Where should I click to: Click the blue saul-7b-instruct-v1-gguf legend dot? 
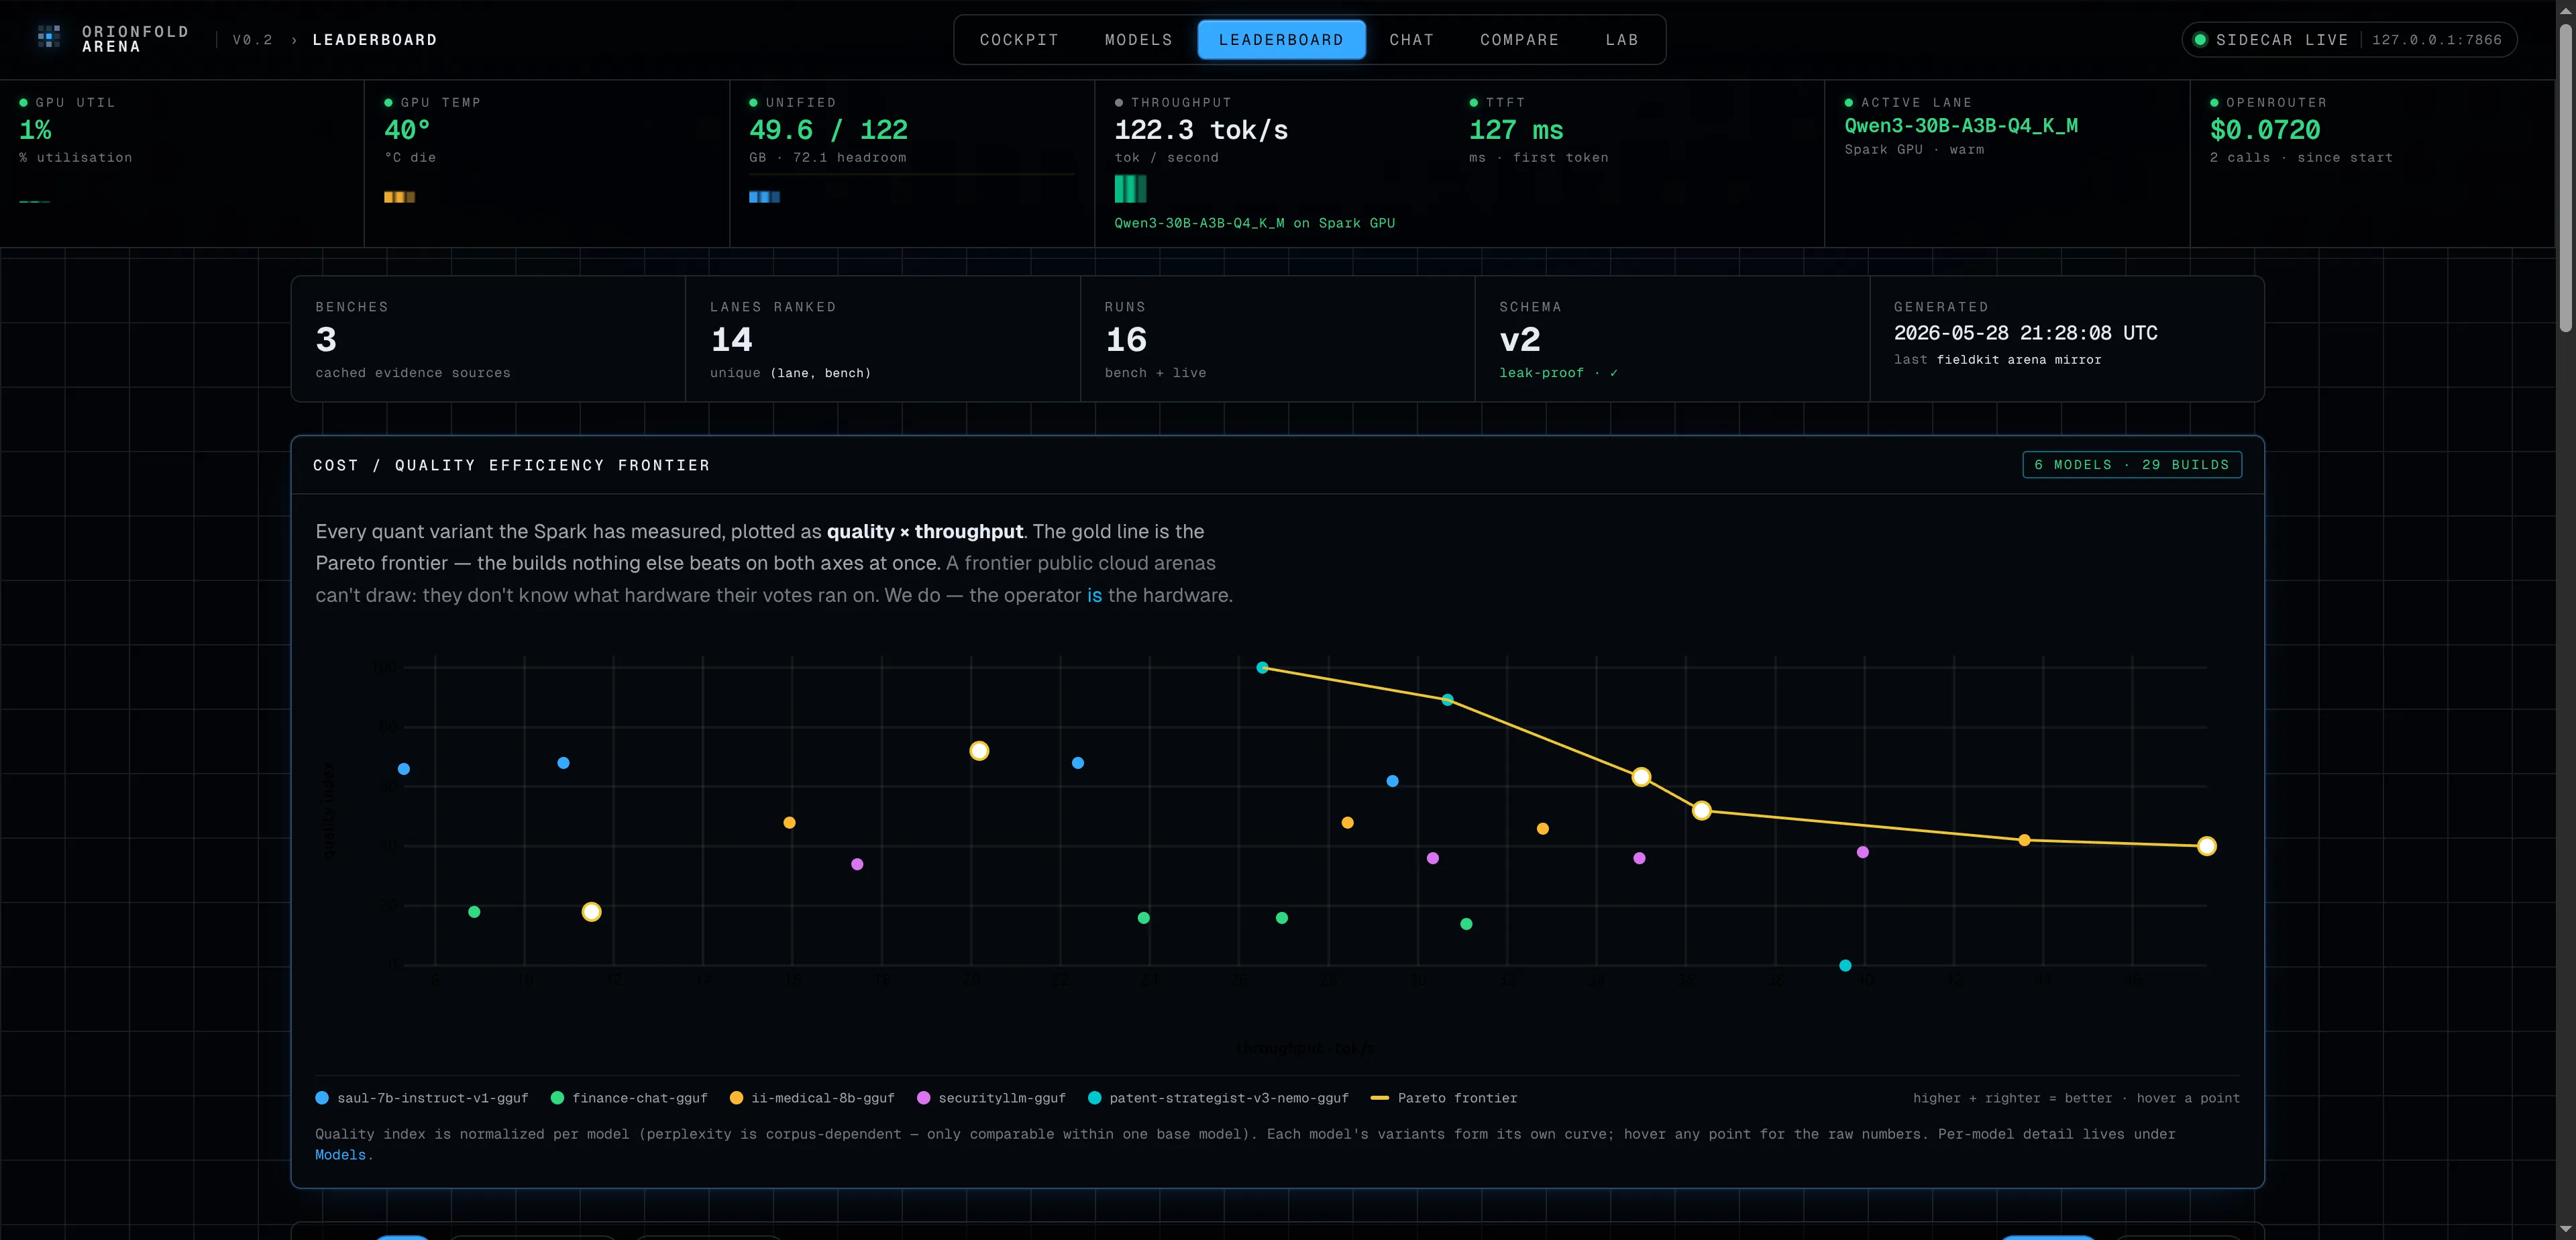click(322, 1098)
